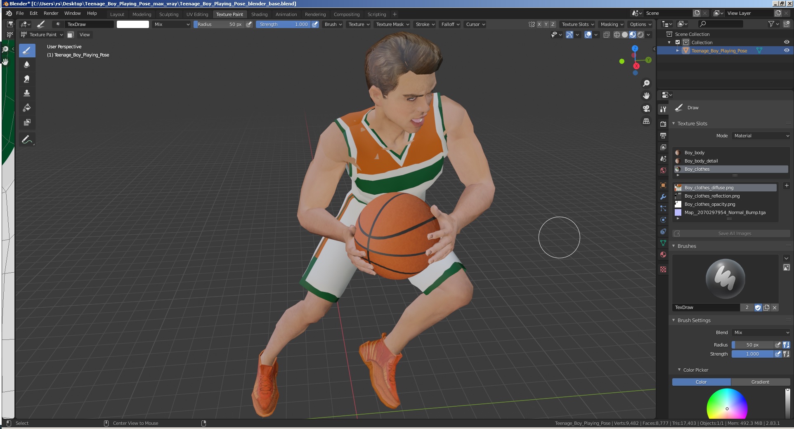Open the Options dropdown
This screenshot has height=429, width=794.
click(x=640, y=24)
